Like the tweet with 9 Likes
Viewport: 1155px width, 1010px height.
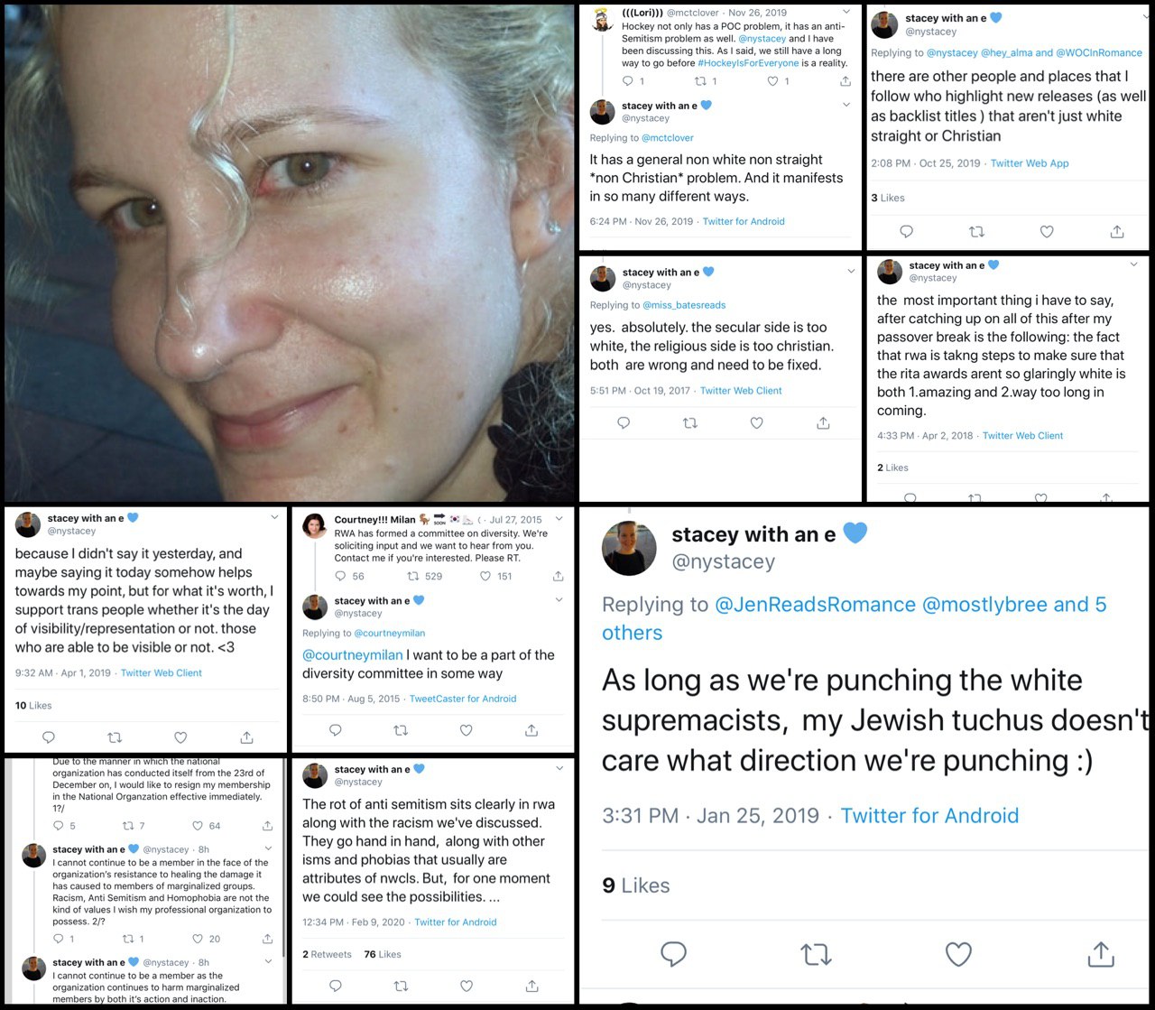[x=958, y=954]
